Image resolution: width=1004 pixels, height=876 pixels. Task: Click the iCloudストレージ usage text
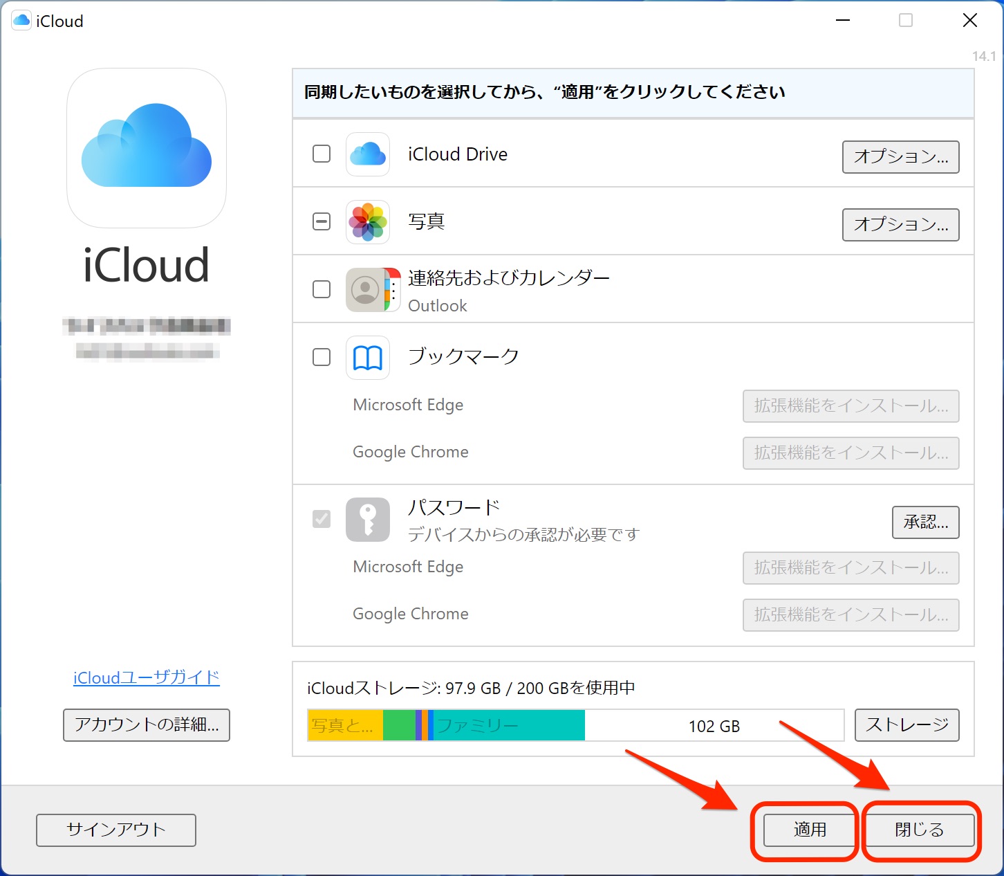point(471,688)
